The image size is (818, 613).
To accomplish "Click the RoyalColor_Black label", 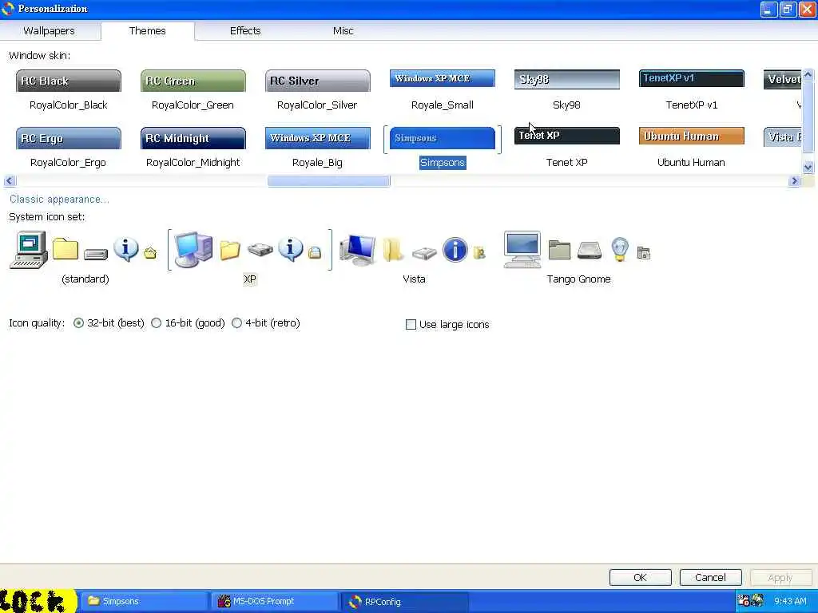I will pos(69,105).
